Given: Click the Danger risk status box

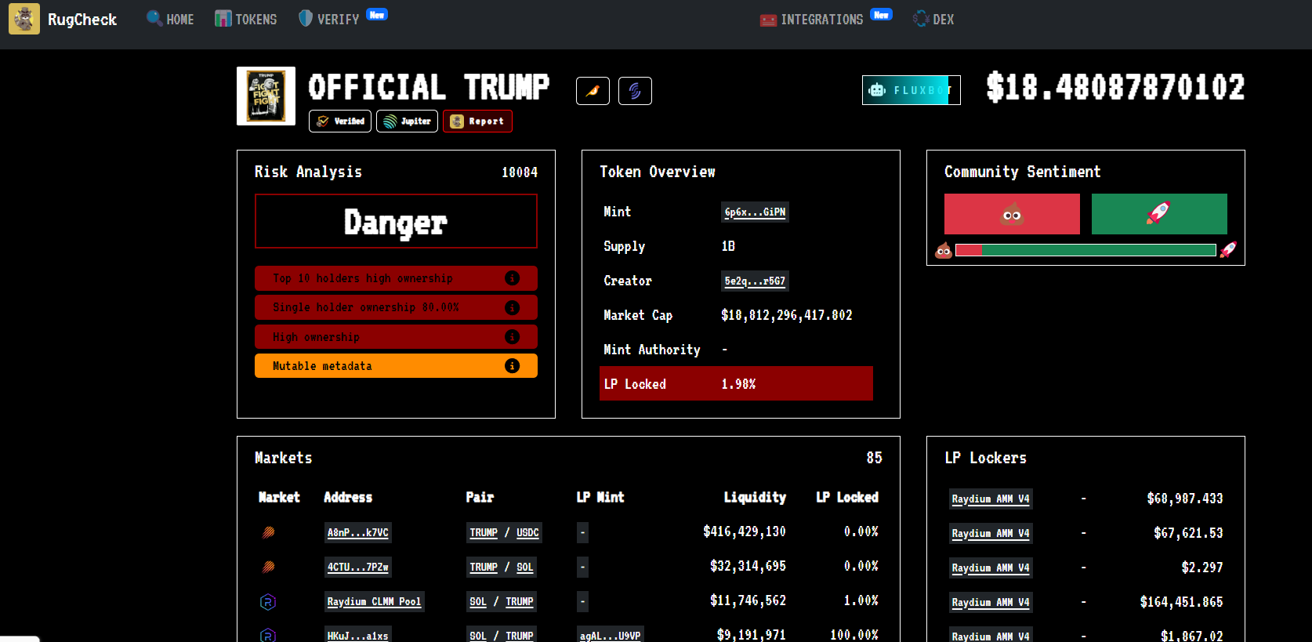Looking at the screenshot, I should point(396,221).
